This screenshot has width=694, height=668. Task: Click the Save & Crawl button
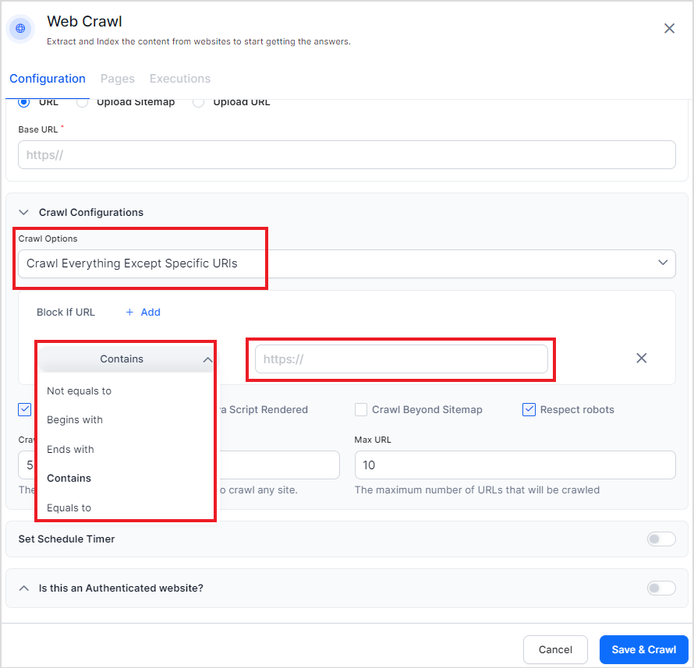[x=643, y=649]
